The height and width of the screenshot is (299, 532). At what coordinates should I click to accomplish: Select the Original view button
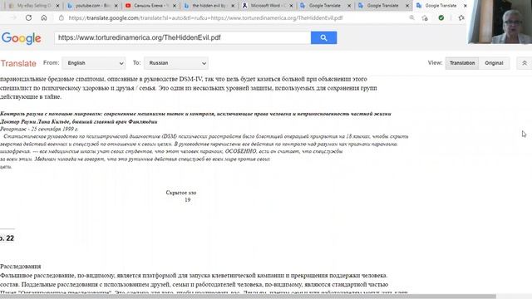pos(494,63)
